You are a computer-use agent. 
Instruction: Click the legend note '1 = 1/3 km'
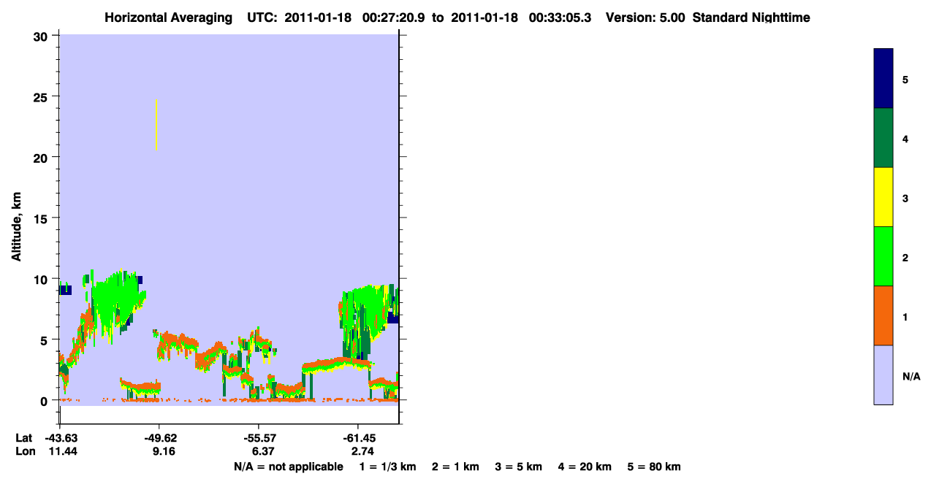(x=387, y=467)
